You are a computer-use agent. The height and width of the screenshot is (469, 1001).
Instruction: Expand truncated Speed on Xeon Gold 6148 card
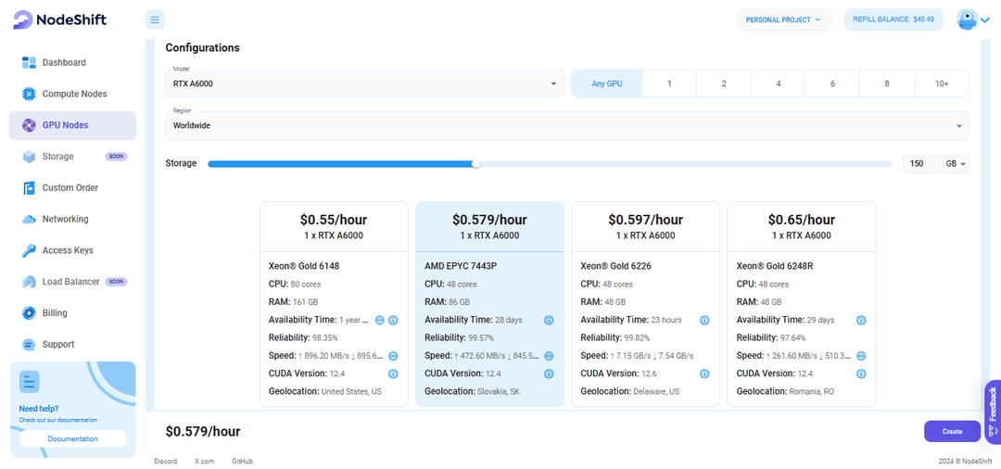coord(393,355)
